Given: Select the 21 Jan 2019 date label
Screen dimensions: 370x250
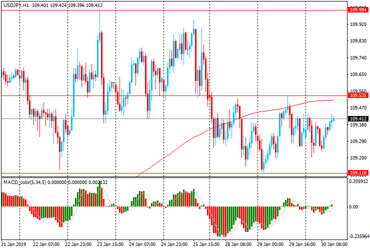Looking at the screenshot, I should pyautogui.click(x=13, y=245).
